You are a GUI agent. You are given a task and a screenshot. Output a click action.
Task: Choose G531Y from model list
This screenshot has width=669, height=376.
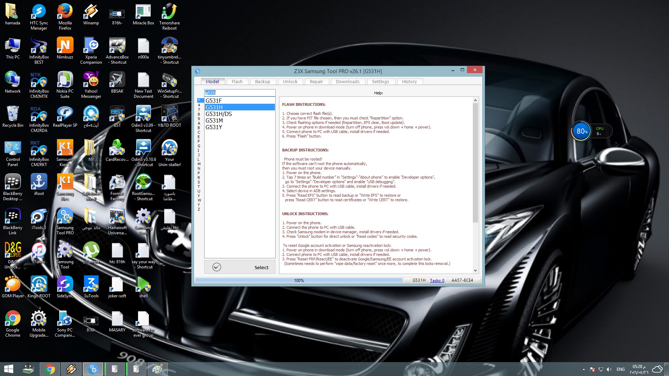239,127
